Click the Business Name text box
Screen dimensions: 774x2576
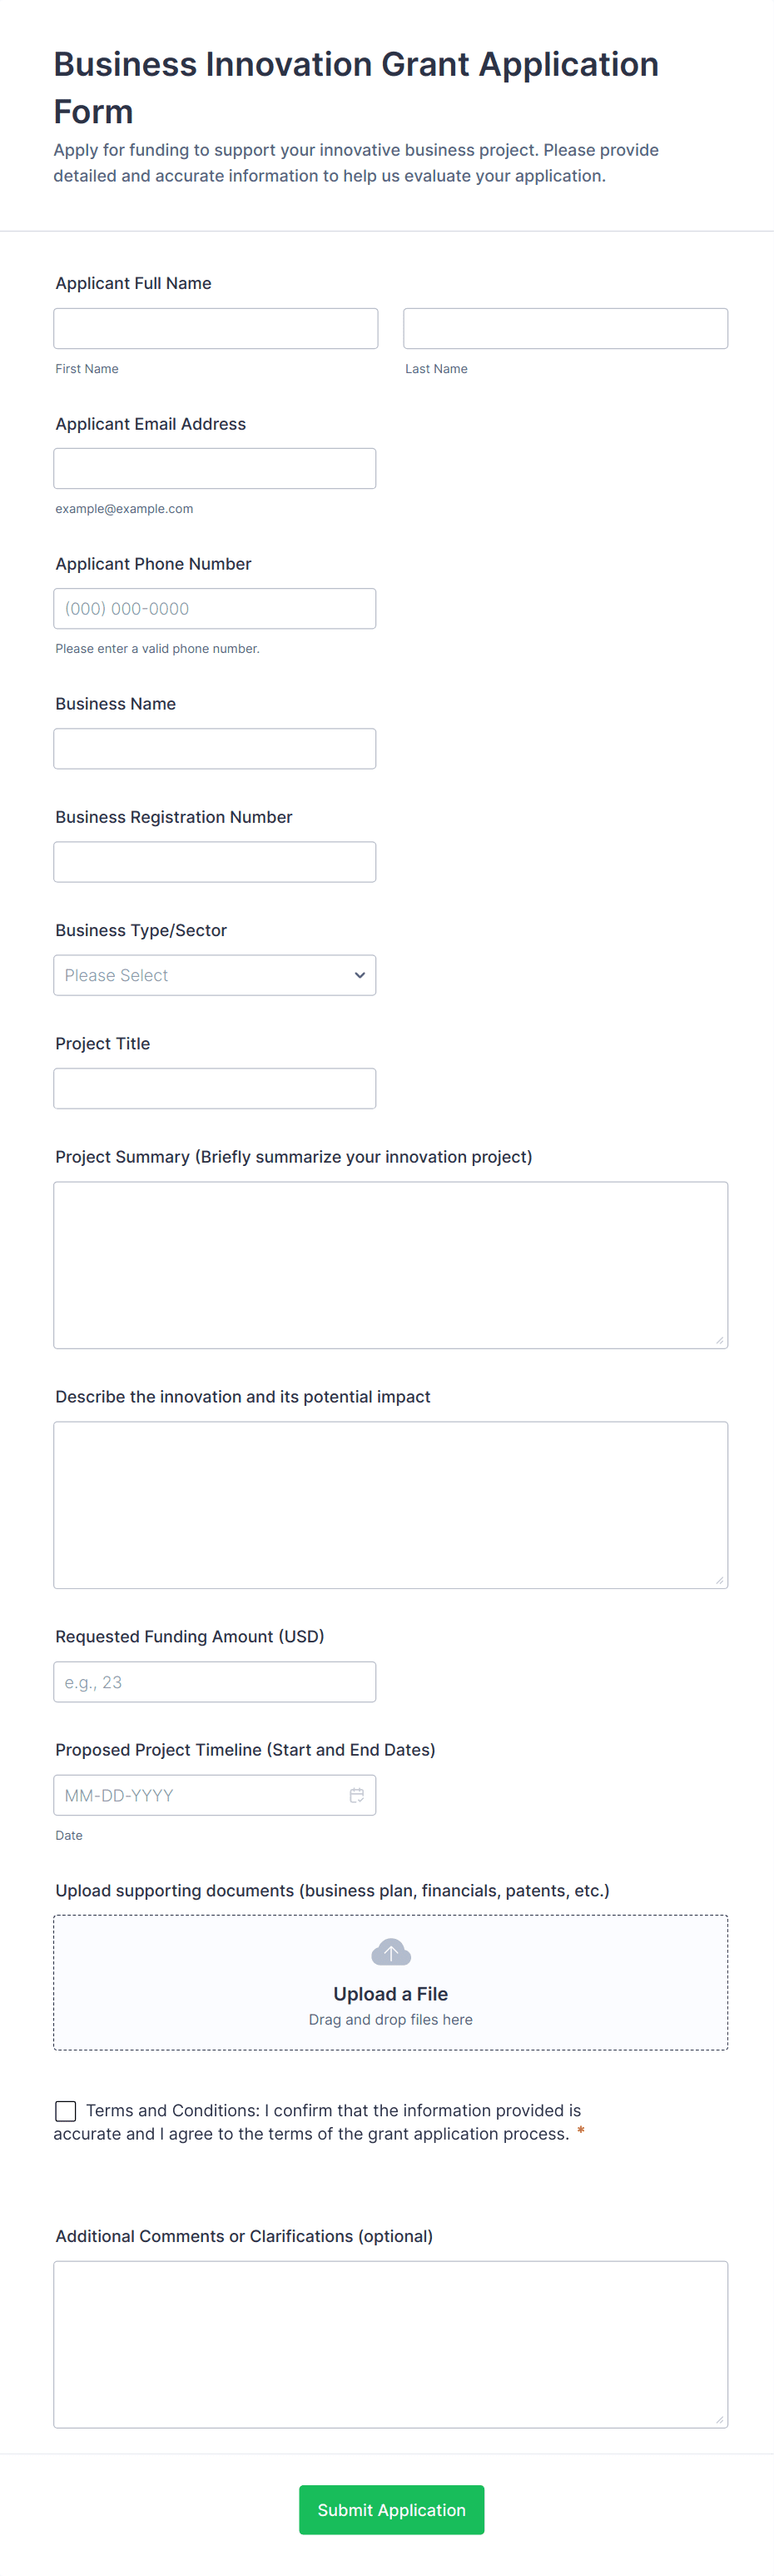[x=215, y=748]
